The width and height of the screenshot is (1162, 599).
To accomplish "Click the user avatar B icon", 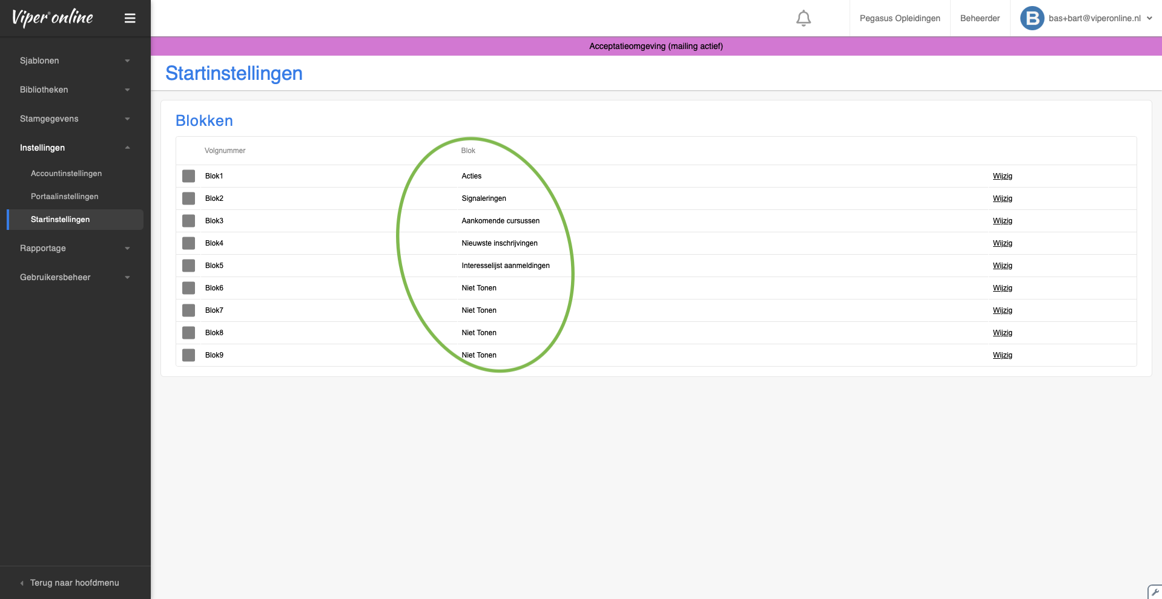I will click(x=1032, y=18).
